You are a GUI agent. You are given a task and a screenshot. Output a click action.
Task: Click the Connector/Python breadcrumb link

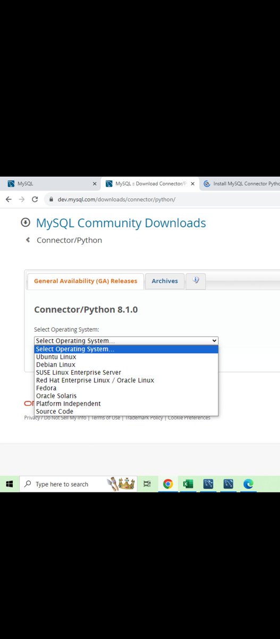[x=69, y=240]
